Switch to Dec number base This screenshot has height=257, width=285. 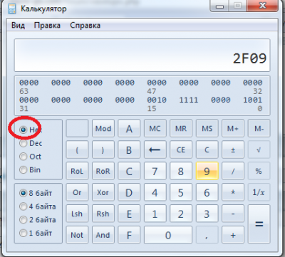coord(24,143)
